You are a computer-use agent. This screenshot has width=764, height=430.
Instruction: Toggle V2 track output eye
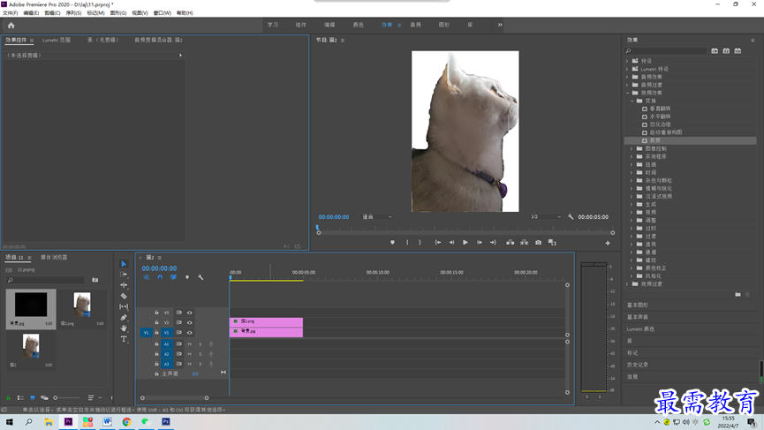coord(190,322)
